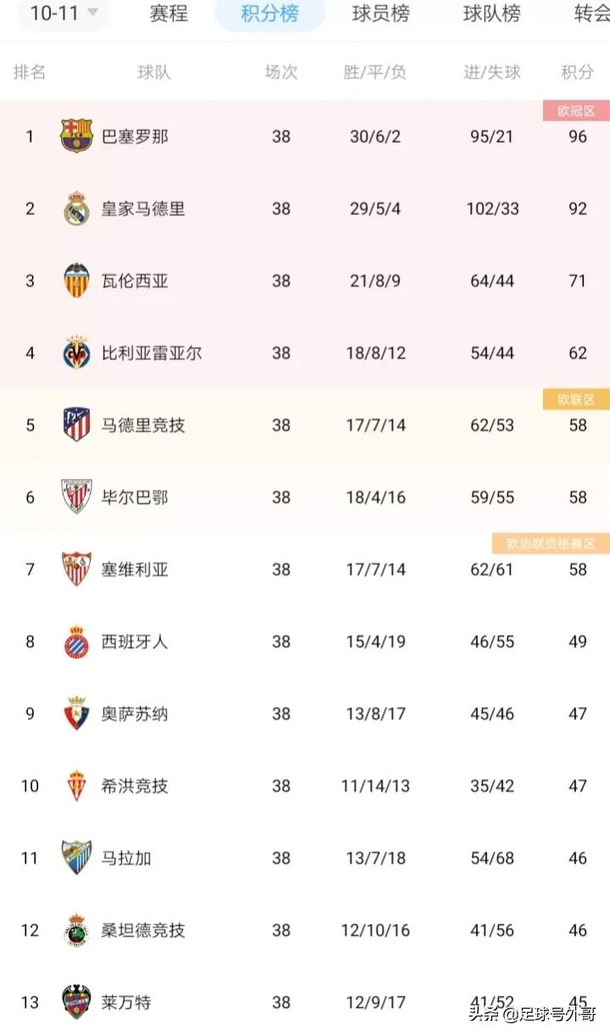Tap the Valencia club badge
This screenshot has width=610, height=1036.
(76, 281)
